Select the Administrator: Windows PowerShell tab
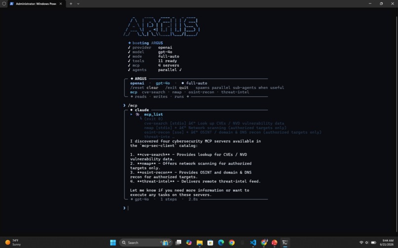 36,4
